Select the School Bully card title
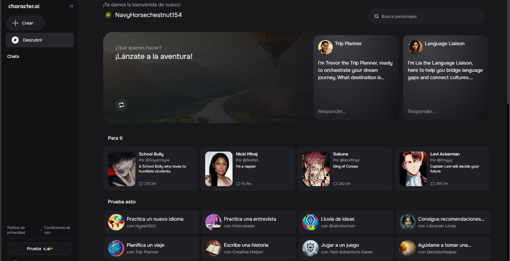Image resolution: width=510 pixels, height=261 pixels. (151, 154)
